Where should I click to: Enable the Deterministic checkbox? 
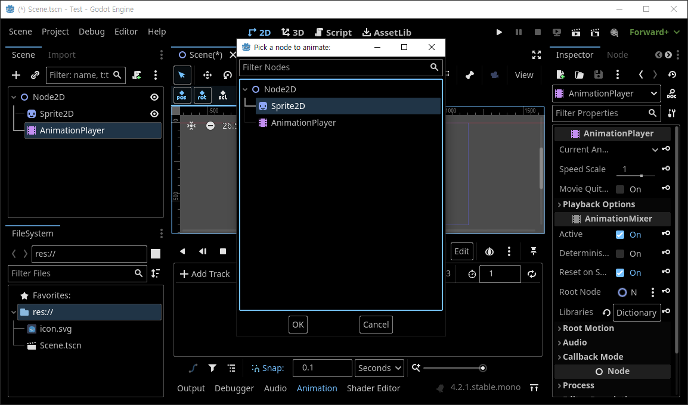click(620, 253)
